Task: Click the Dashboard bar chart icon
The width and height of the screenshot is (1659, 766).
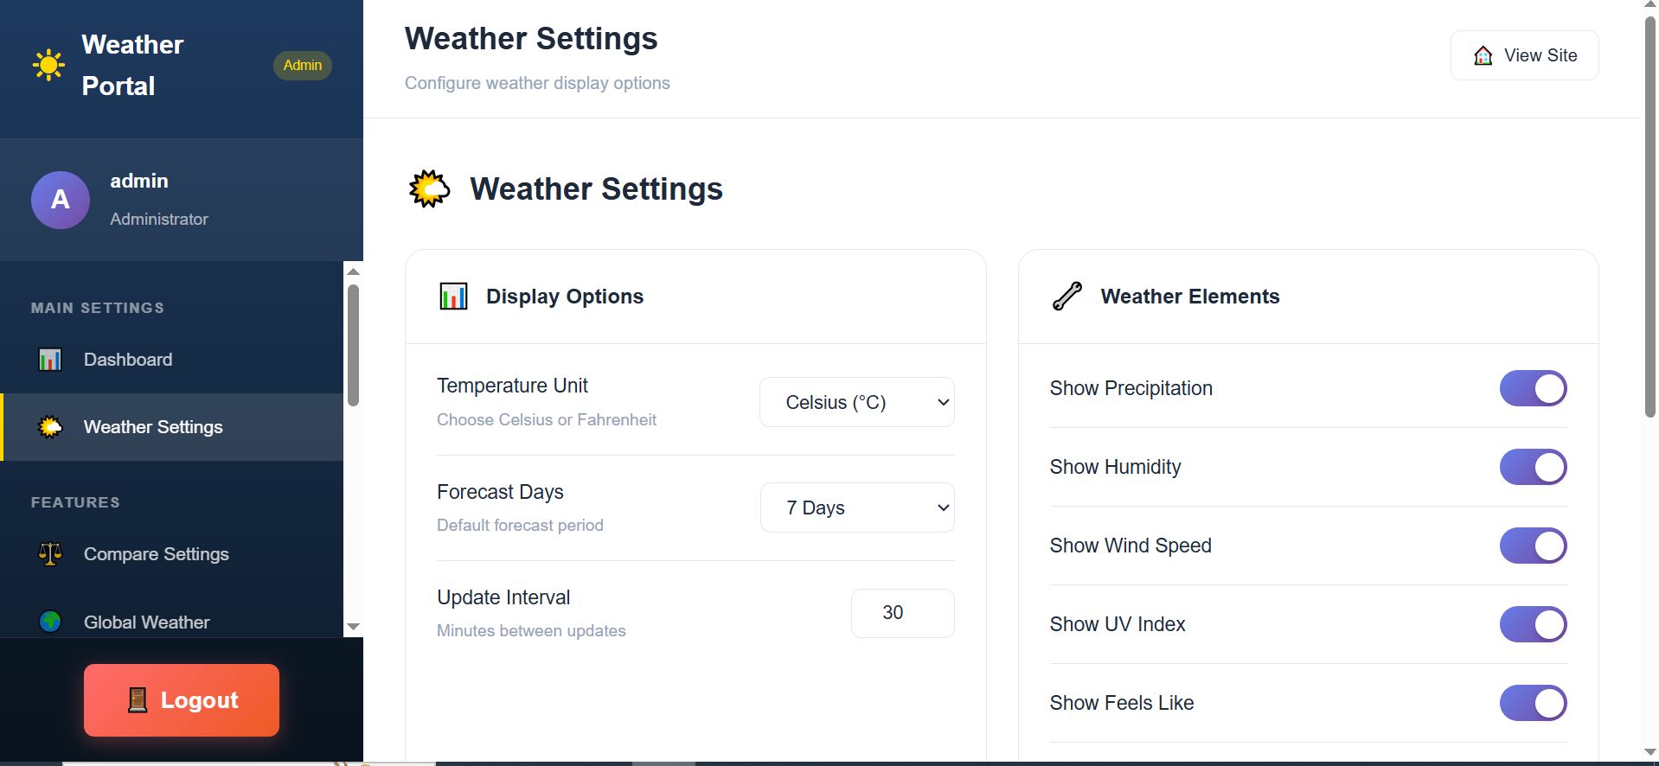Action: click(50, 360)
